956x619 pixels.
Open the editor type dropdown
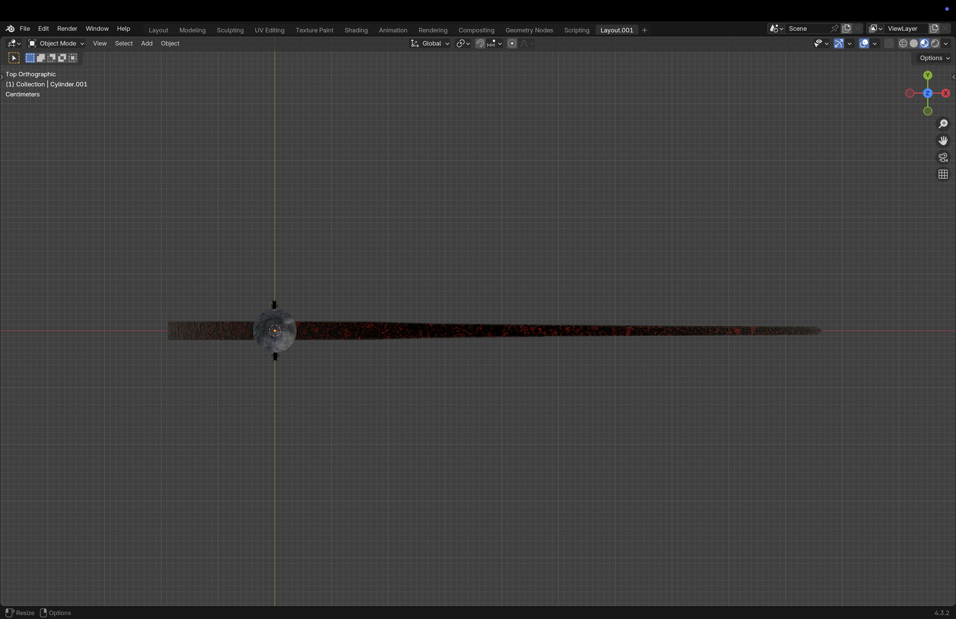pos(14,43)
